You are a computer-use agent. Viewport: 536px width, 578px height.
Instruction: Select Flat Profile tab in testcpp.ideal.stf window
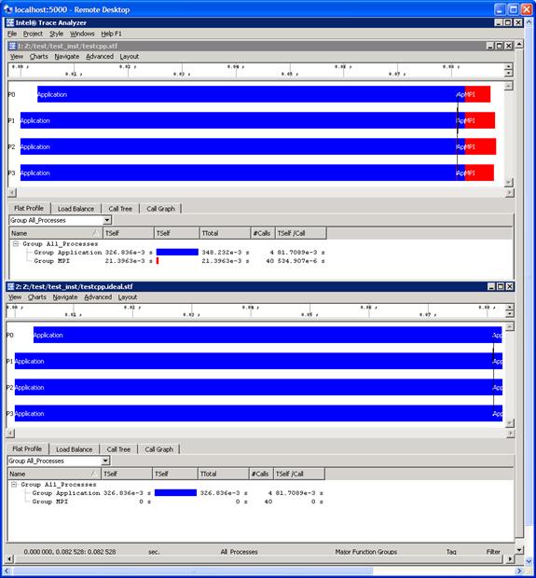(x=27, y=449)
